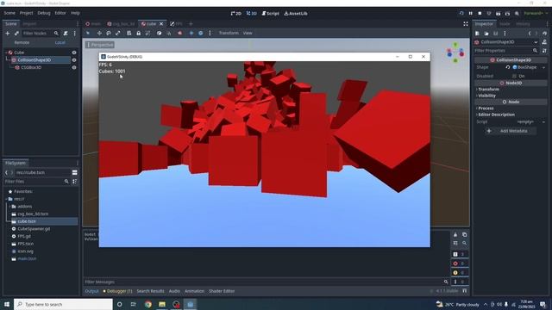Open the Debug menu
Viewport: 552px width, 310px height.
[x=44, y=13]
